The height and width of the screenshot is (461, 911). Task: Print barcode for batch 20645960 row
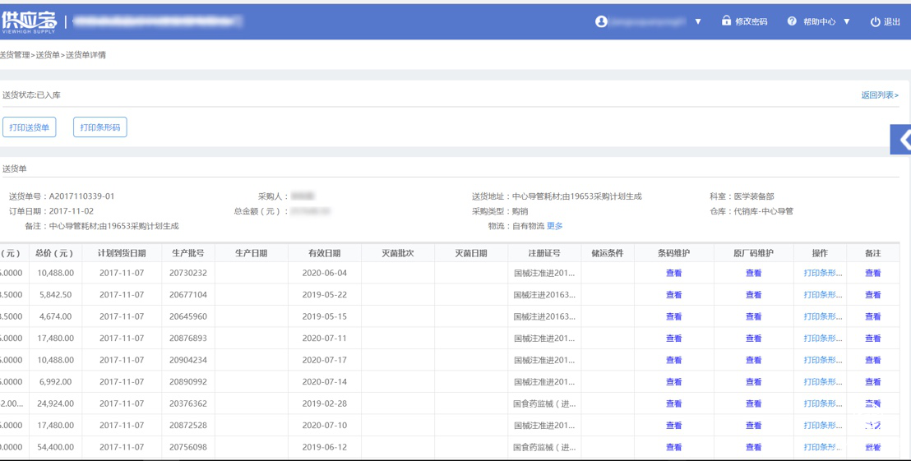tap(822, 316)
